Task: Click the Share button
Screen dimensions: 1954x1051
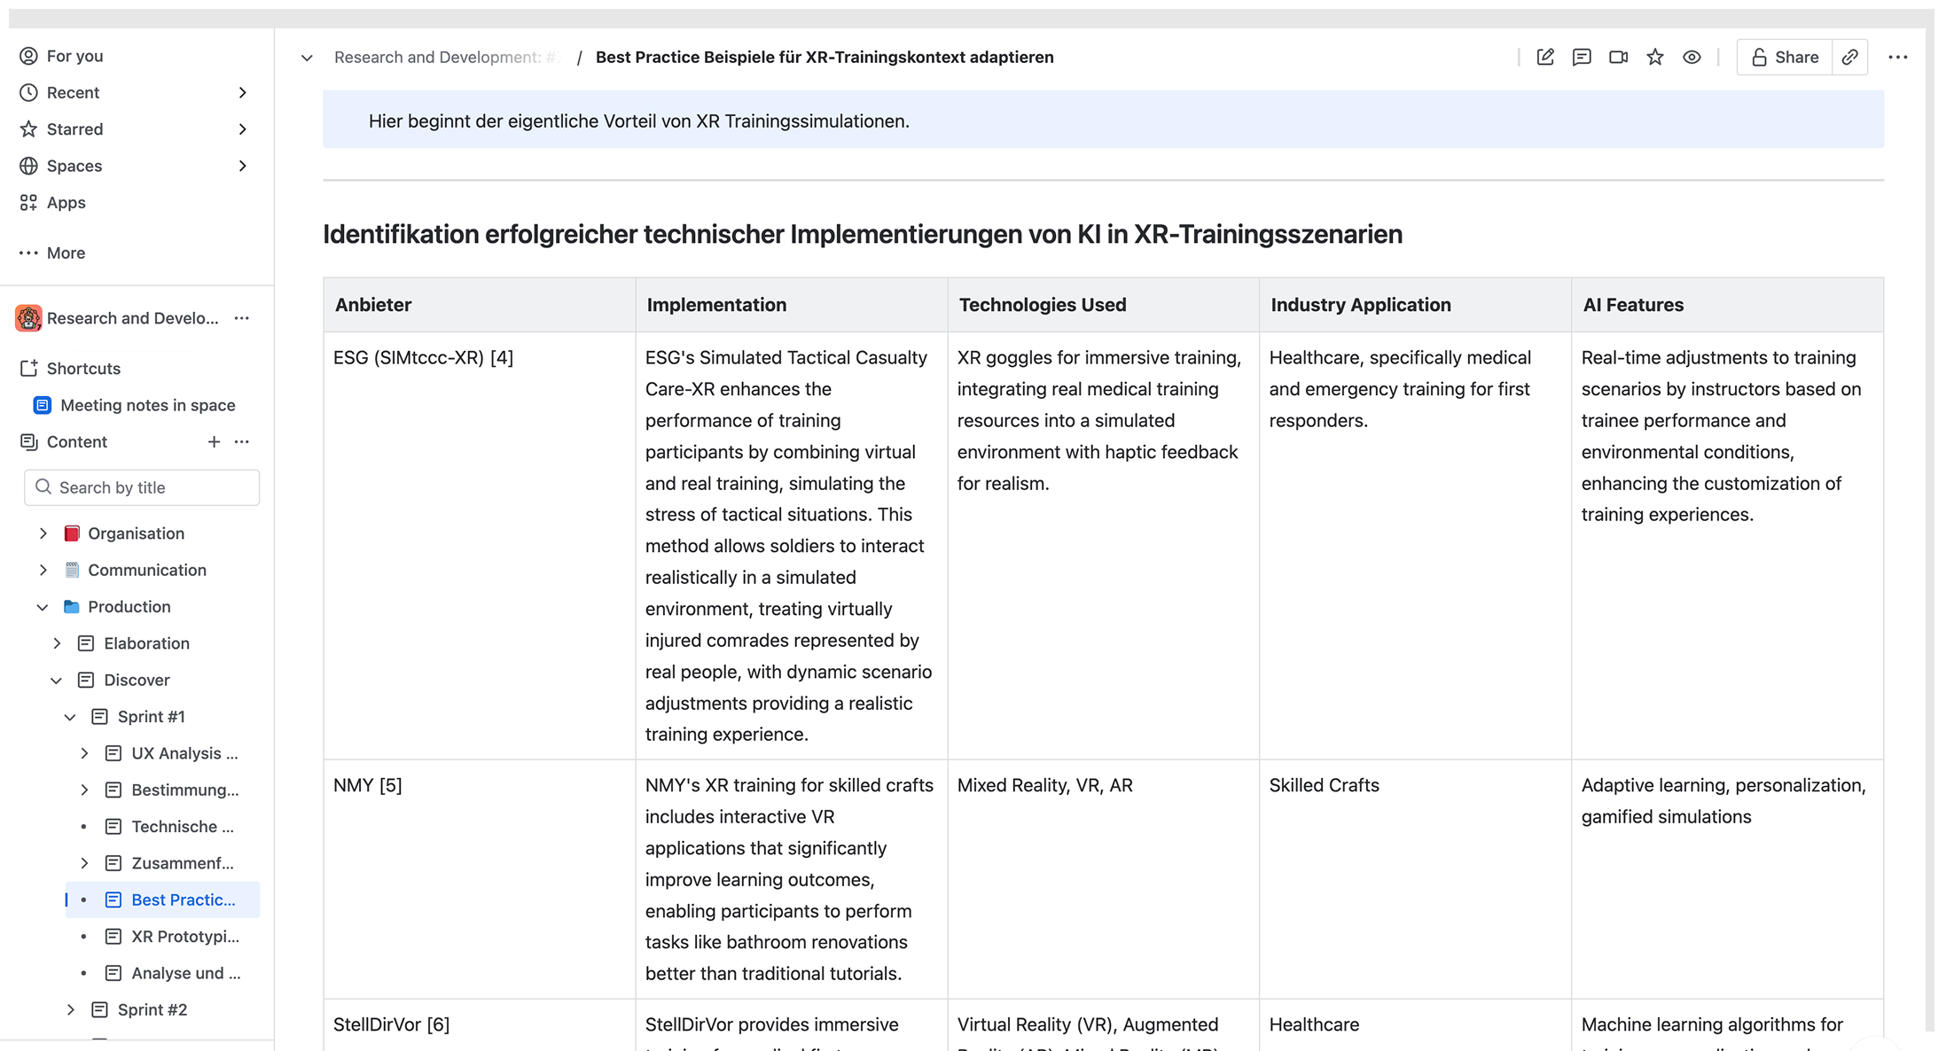Action: point(1785,57)
